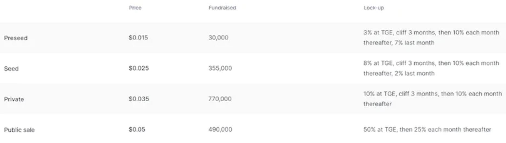Click Private lock-up text starting with 10%

(432, 94)
